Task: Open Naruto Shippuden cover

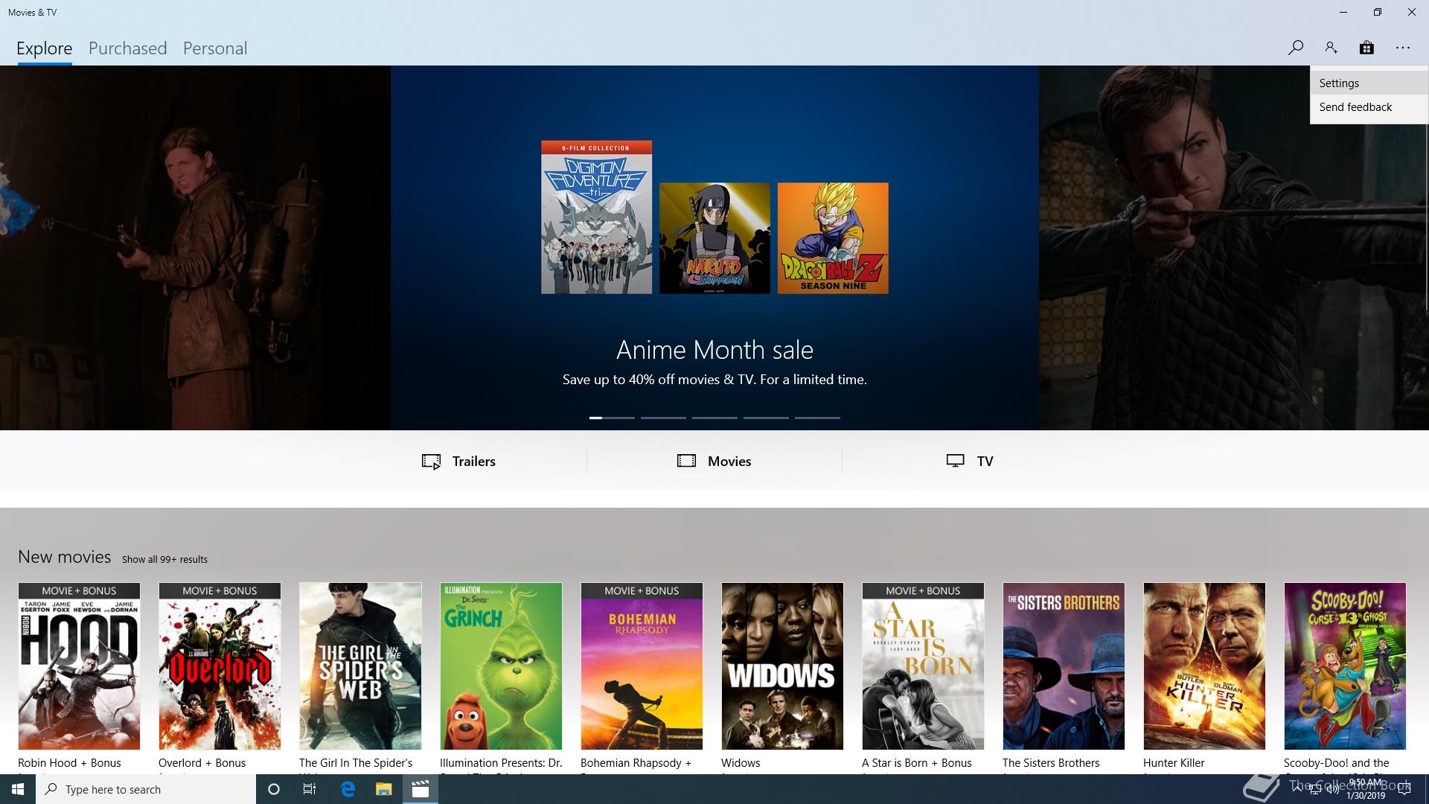Action: pyautogui.click(x=714, y=238)
